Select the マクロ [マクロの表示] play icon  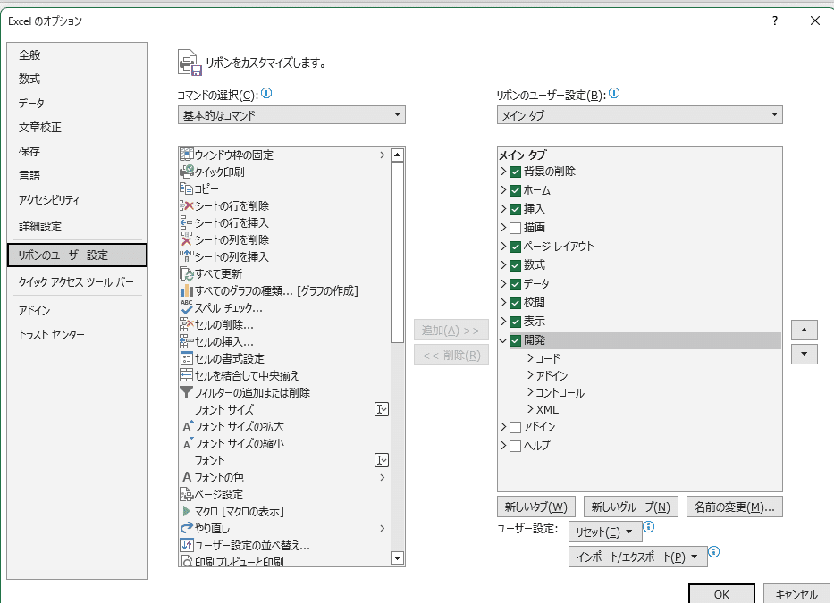coord(186,511)
